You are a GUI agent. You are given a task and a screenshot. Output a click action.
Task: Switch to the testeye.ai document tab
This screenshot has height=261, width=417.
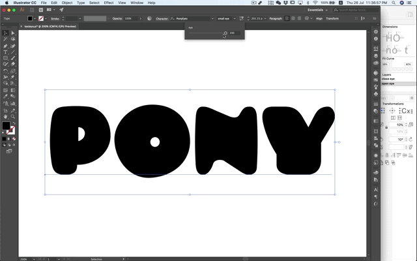pos(50,26)
